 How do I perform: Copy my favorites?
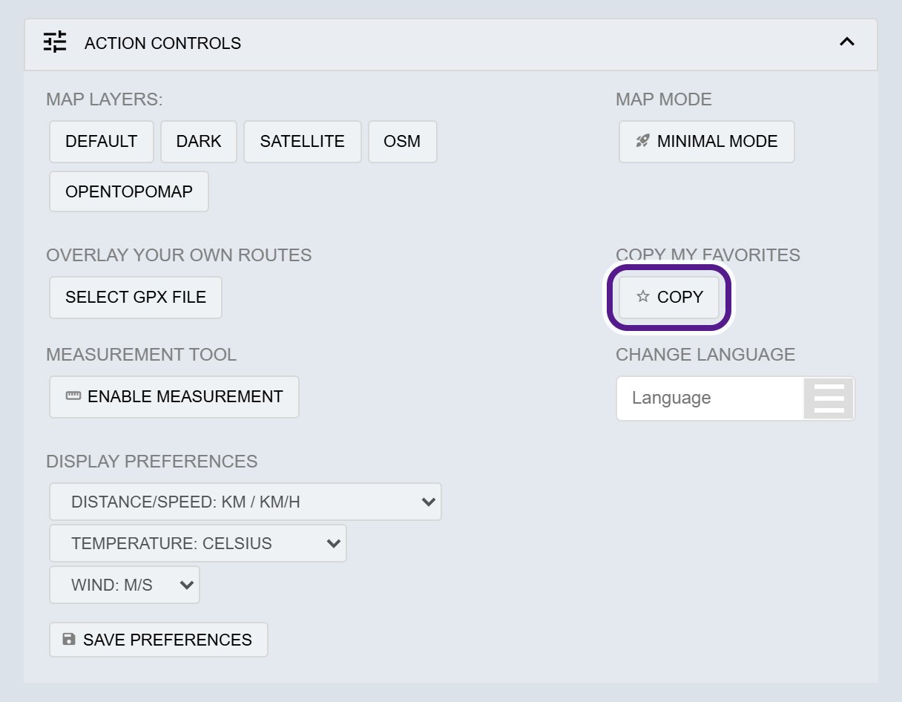coord(670,298)
